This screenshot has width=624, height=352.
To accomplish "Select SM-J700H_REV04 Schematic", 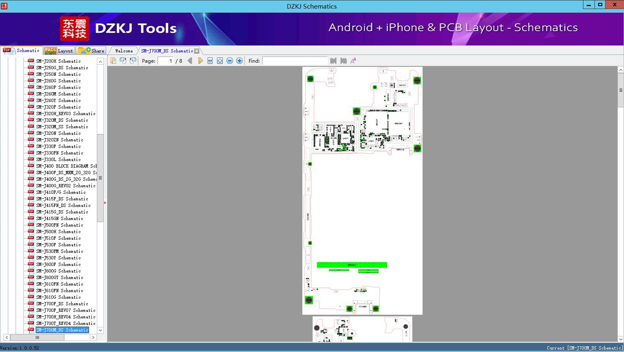I will point(66,317).
